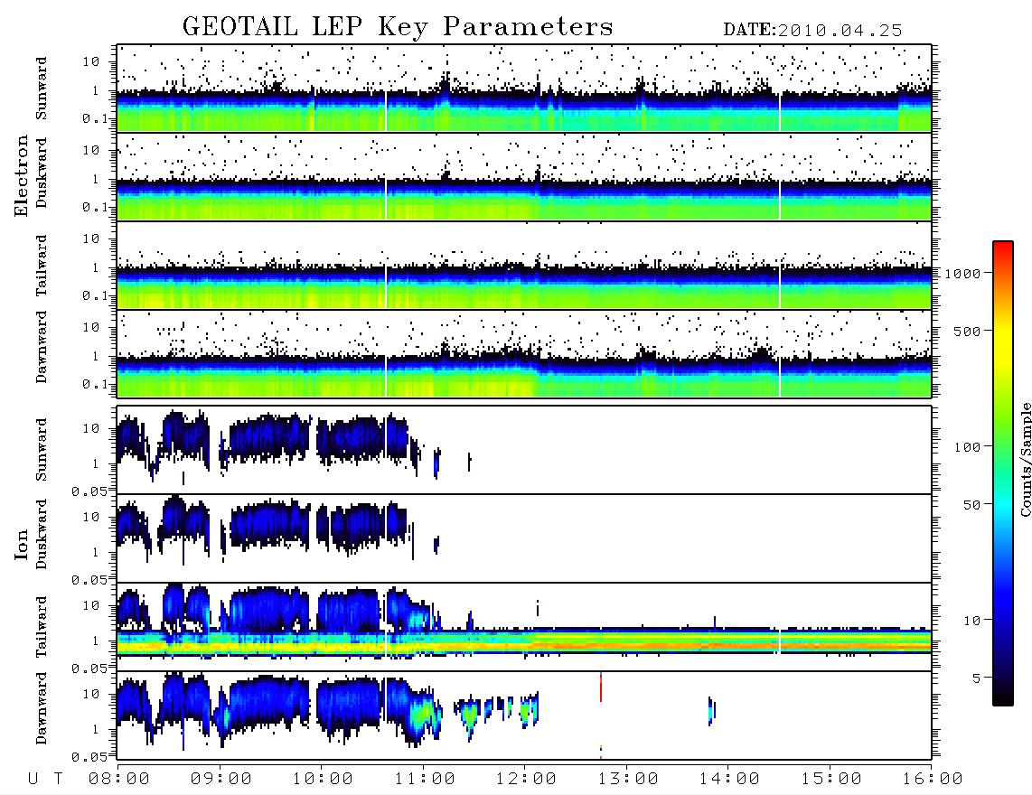Click the red spike in Ion Dawnward panel
The height and width of the screenshot is (795, 1032).
[601, 687]
